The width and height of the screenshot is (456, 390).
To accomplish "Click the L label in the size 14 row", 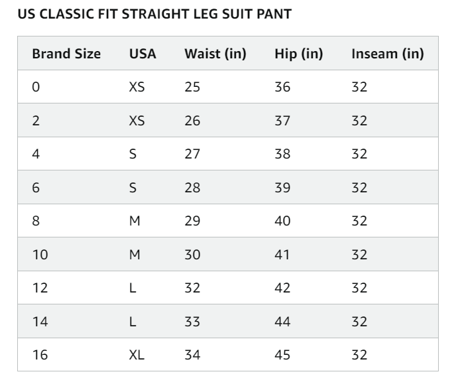I will (x=133, y=321).
